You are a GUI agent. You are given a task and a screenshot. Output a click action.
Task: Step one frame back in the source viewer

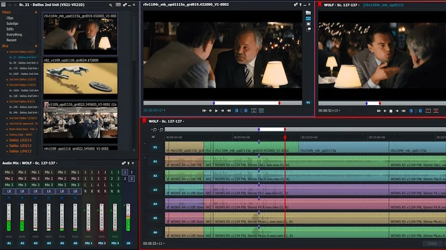(x=211, y=111)
